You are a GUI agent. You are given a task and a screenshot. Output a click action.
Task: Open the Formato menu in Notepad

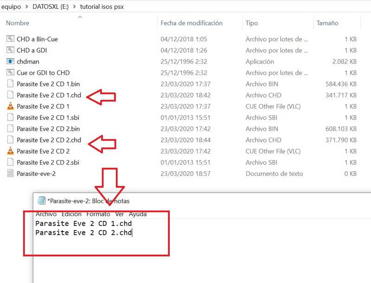tap(98, 214)
